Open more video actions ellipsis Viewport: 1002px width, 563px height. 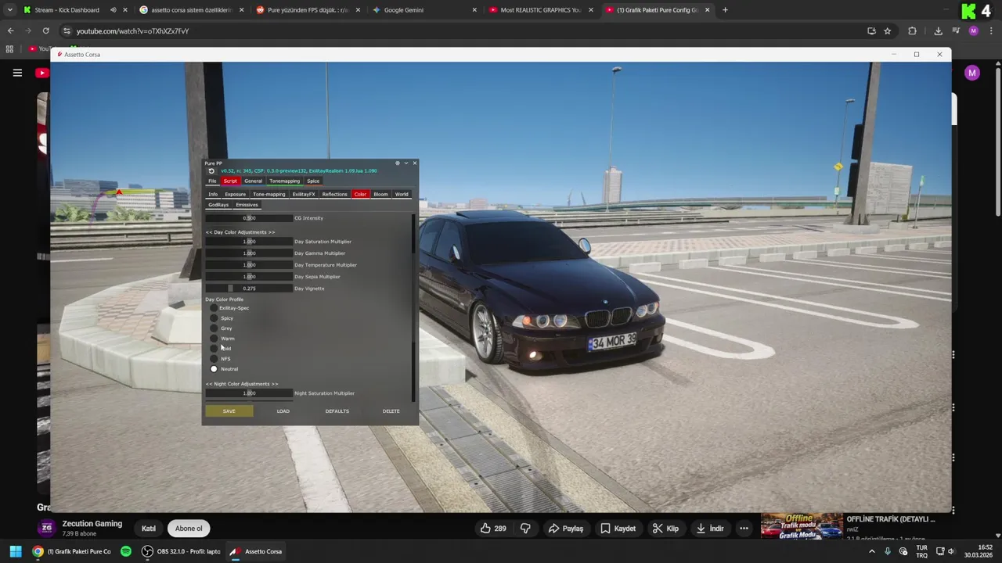[x=744, y=529]
